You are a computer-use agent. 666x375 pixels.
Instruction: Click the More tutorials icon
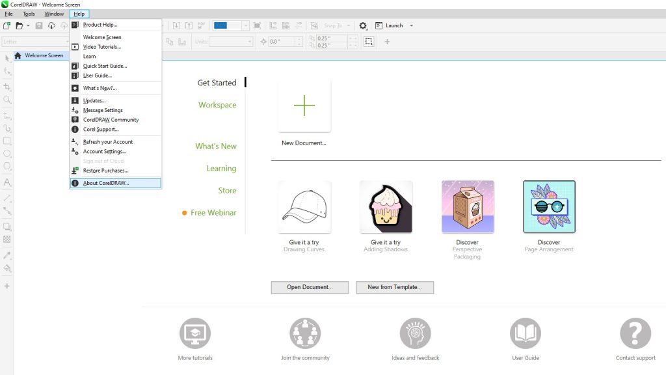click(195, 333)
